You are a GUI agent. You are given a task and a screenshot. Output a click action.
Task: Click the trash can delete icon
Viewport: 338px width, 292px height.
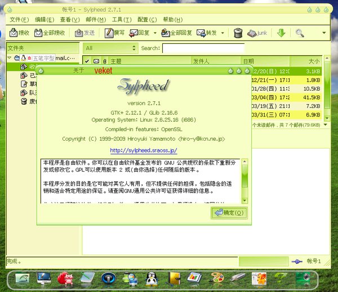pos(238,33)
